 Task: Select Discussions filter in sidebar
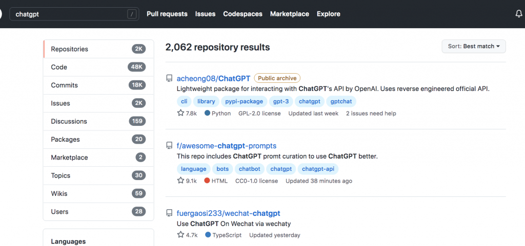[98, 121]
